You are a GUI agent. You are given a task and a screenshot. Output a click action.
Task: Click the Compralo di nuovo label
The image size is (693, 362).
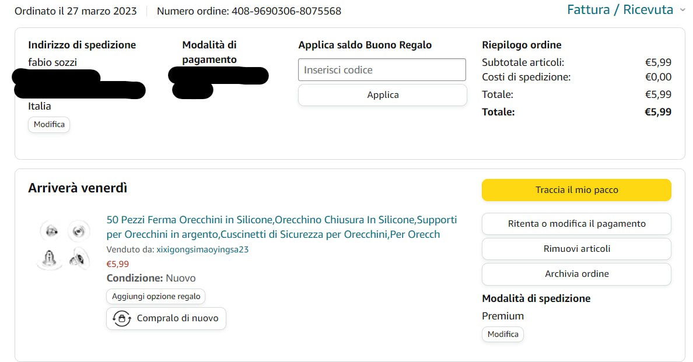pyautogui.click(x=177, y=318)
